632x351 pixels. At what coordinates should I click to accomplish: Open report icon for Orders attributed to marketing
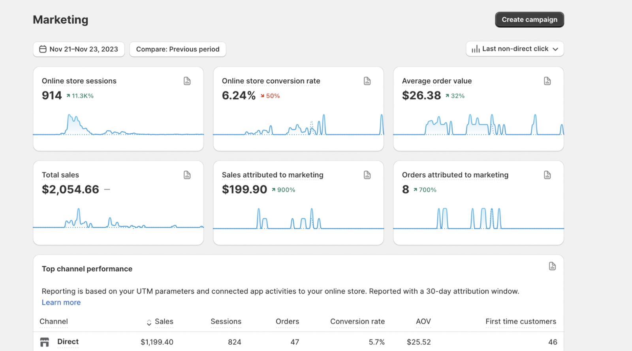(x=547, y=175)
